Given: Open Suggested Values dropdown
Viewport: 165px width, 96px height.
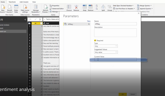Looking at the screenshot, I should (106, 52).
